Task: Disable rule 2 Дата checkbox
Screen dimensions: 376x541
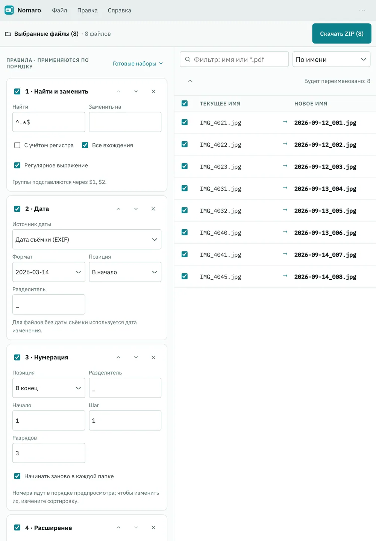Action: (x=17, y=209)
